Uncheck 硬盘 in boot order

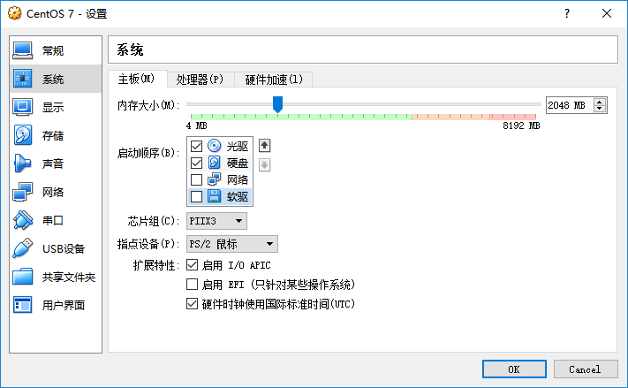click(196, 163)
